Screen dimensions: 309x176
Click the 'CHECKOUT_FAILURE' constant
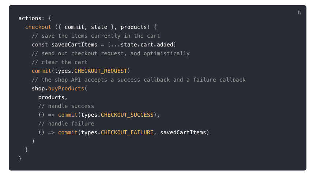127,132
